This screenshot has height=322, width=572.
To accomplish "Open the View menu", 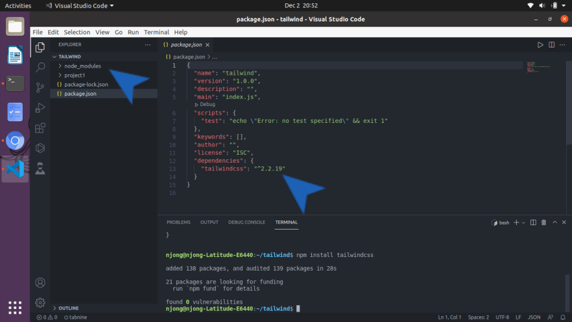I will (103, 32).
